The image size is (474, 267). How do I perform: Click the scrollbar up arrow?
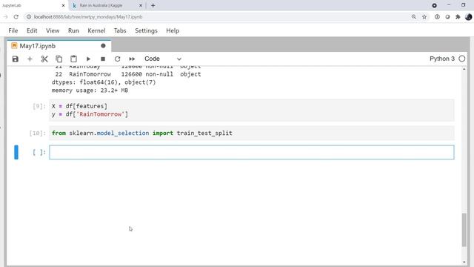(464, 69)
